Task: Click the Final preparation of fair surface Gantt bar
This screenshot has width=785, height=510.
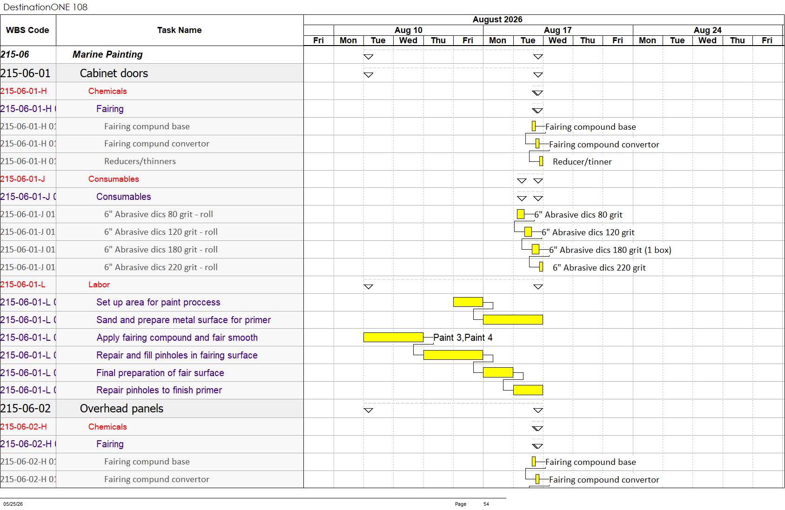Action: 498,372
